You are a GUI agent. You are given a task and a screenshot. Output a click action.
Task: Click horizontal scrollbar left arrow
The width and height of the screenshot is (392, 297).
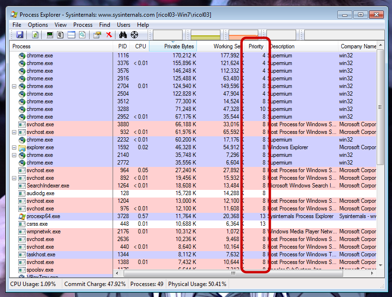pos(117,273)
